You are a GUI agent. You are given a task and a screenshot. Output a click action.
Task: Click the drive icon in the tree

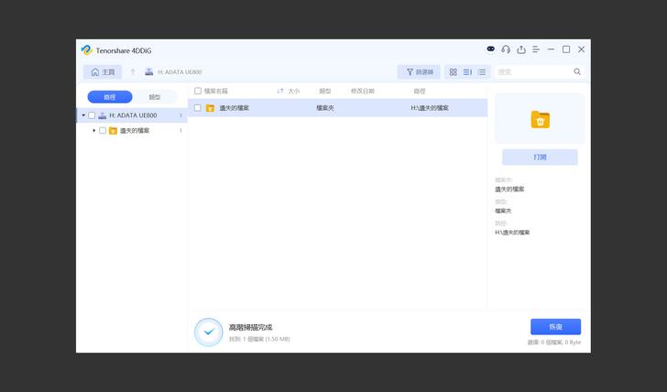coord(102,115)
